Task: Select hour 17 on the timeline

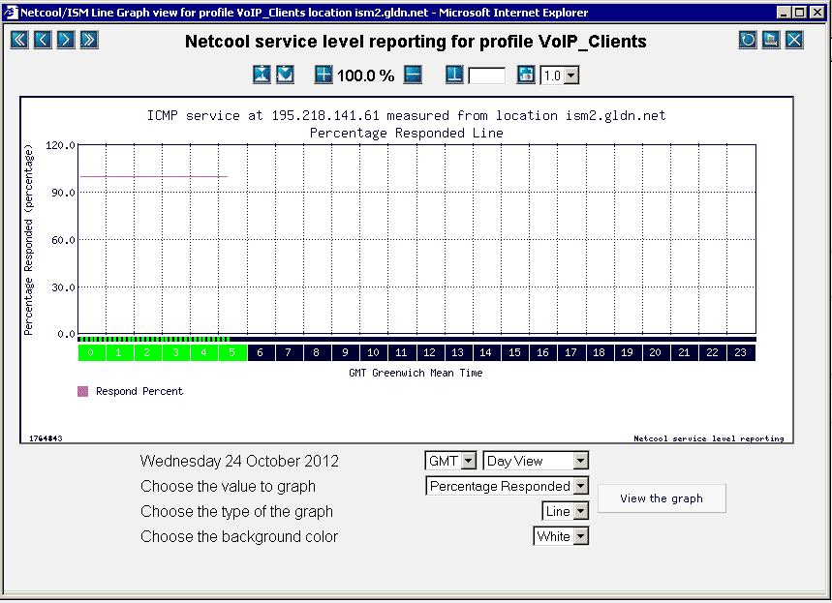Action: pos(570,352)
